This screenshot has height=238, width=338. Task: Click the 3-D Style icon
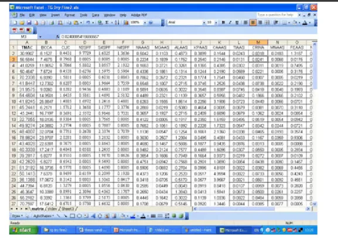pyautogui.click(x=181, y=216)
